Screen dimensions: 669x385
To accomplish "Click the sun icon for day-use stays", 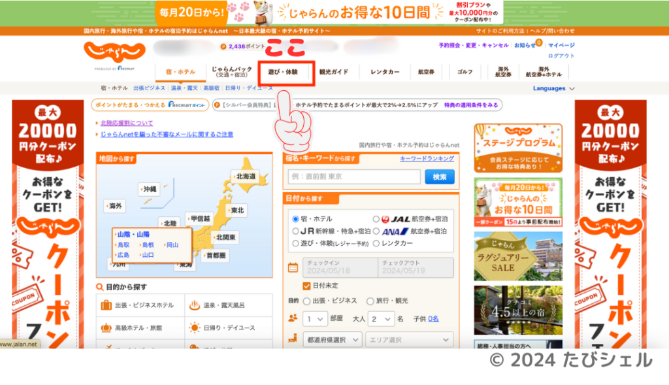I will (194, 328).
